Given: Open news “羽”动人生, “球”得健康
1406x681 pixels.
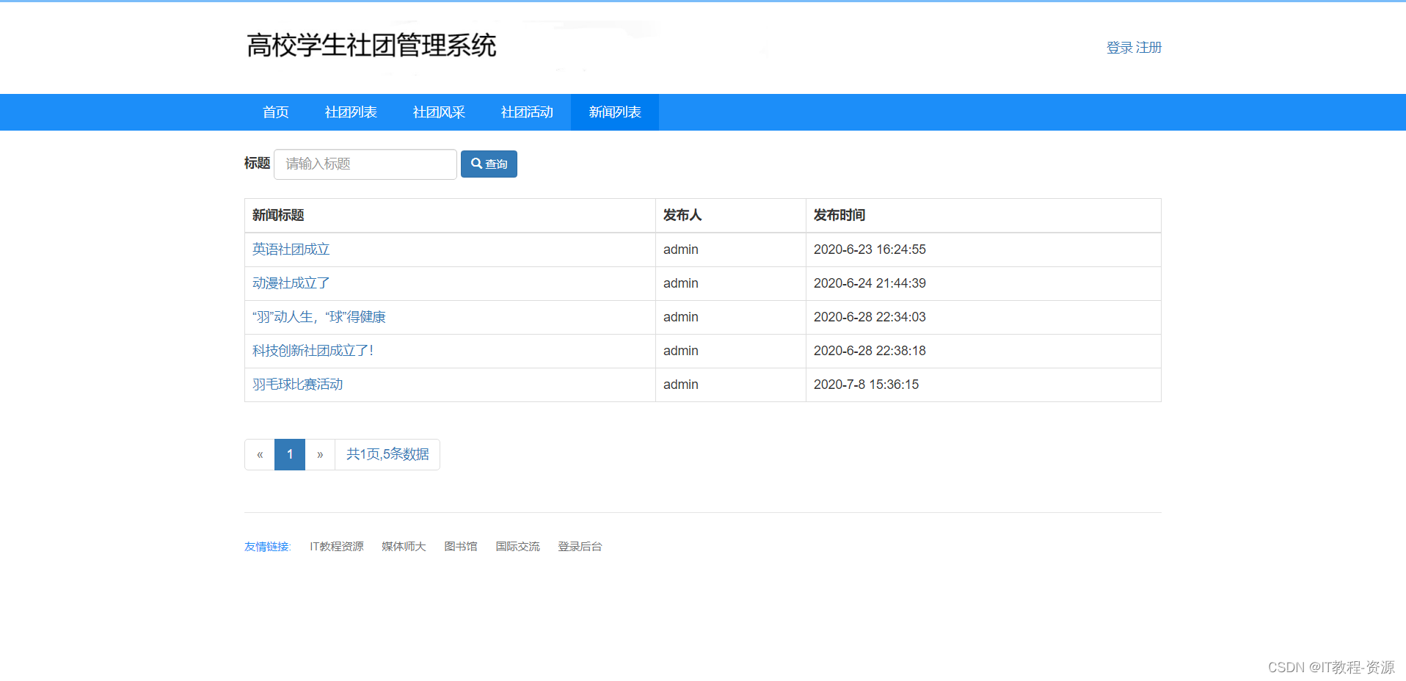Looking at the screenshot, I should pos(319,317).
